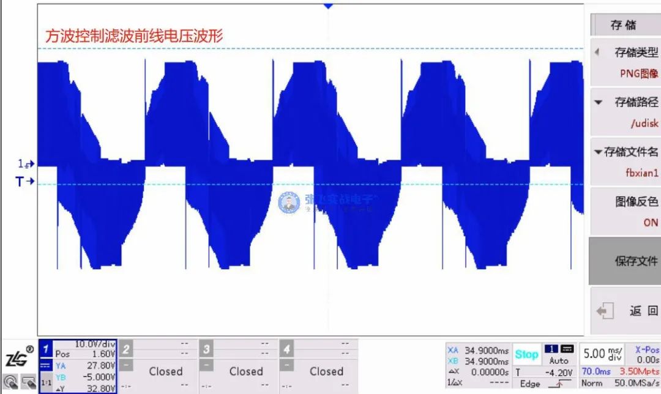Tap the rectangular zoom touch icon
The image size is (661, 394).
28,382
